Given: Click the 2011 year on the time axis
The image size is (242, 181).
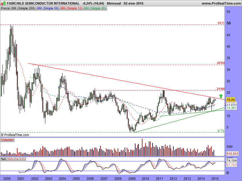Looking at the screenshot, I should point(159,179).
